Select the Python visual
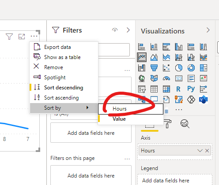The width and height of the screenshot is (219, 185). [191, 89]
